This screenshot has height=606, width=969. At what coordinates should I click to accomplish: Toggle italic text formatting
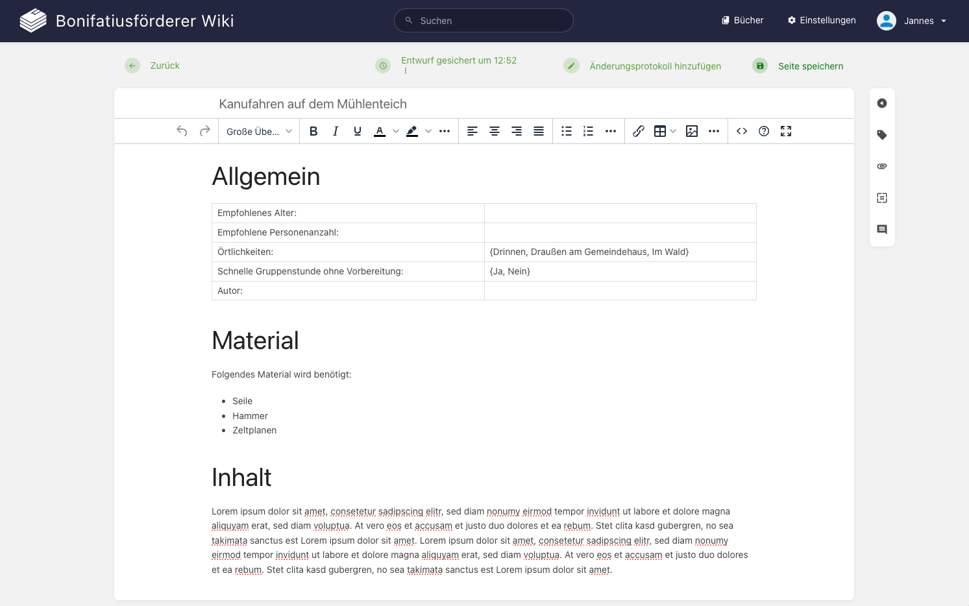click(336, 131)
